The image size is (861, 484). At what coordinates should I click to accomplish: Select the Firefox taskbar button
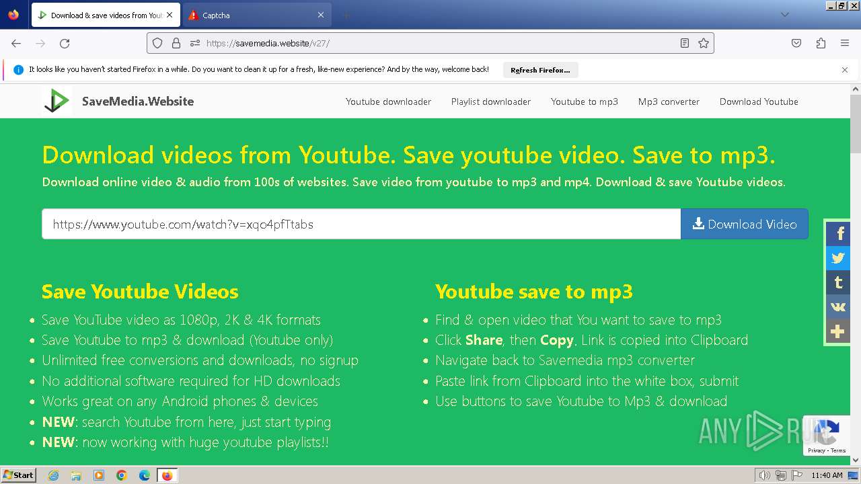tap(167, 475)
